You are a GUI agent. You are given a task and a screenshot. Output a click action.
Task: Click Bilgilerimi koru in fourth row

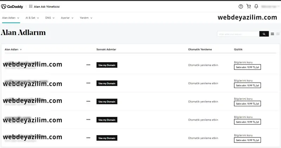(243, 117)
